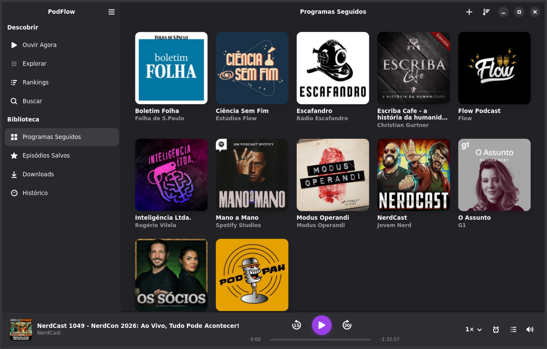
Task: Open the Boletim Folha podcast cover
Action: click(x=171, y=68)
